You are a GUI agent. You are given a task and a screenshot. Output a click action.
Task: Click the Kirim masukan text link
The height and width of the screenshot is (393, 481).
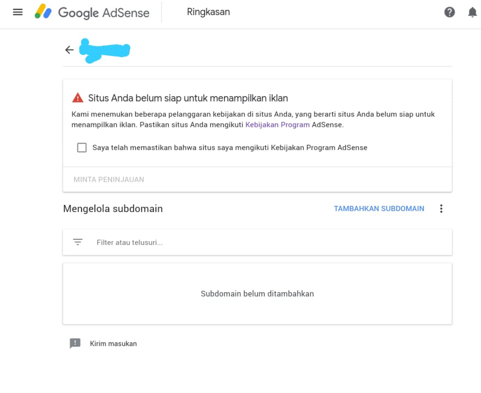point(113,344)
